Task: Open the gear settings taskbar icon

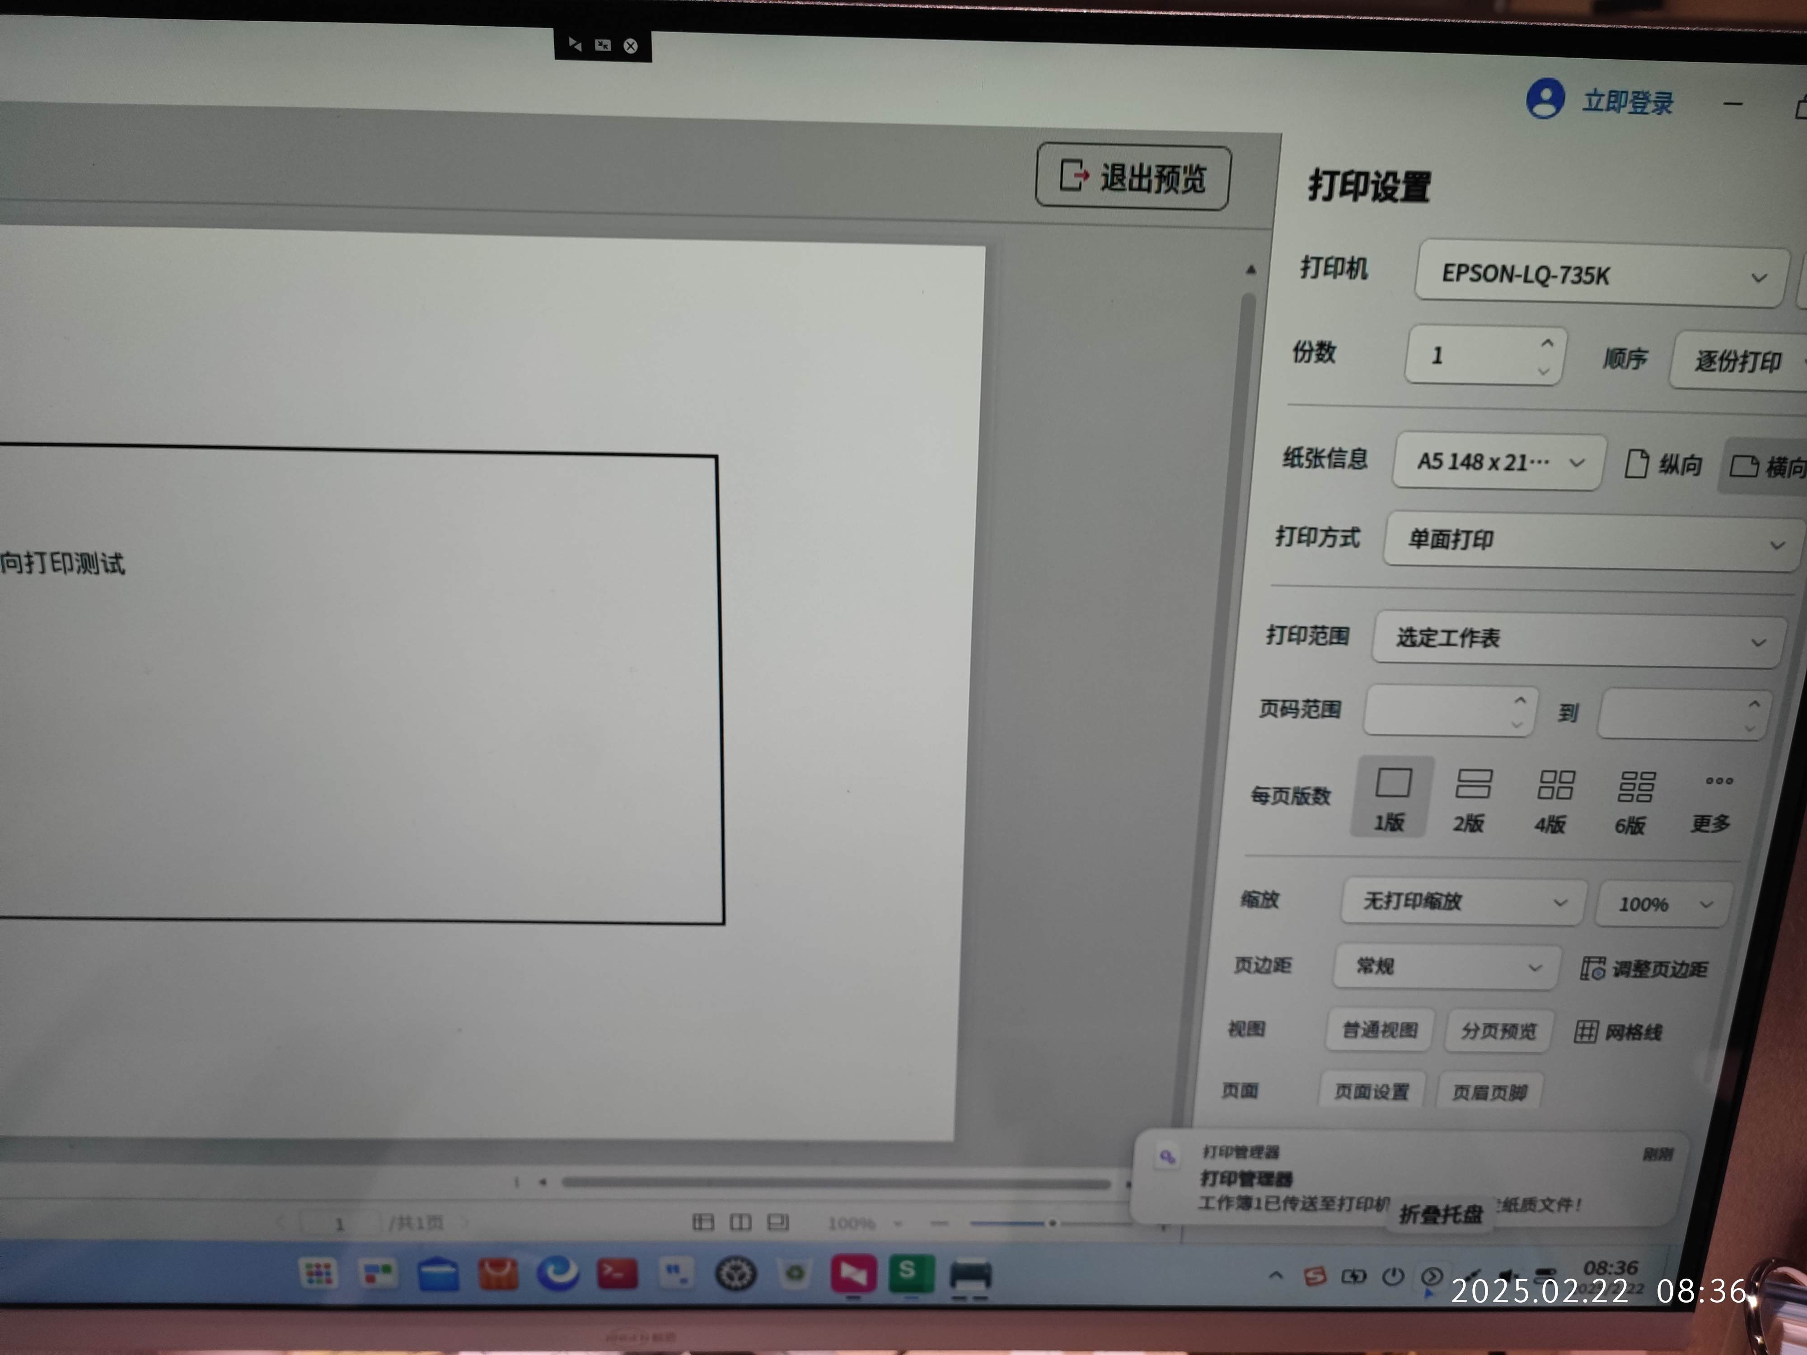Action: point(735,1274)
